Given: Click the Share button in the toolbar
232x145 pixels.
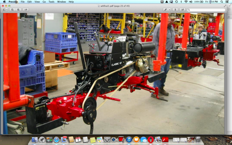Looking at the screenshot, I should click(26, 10).
